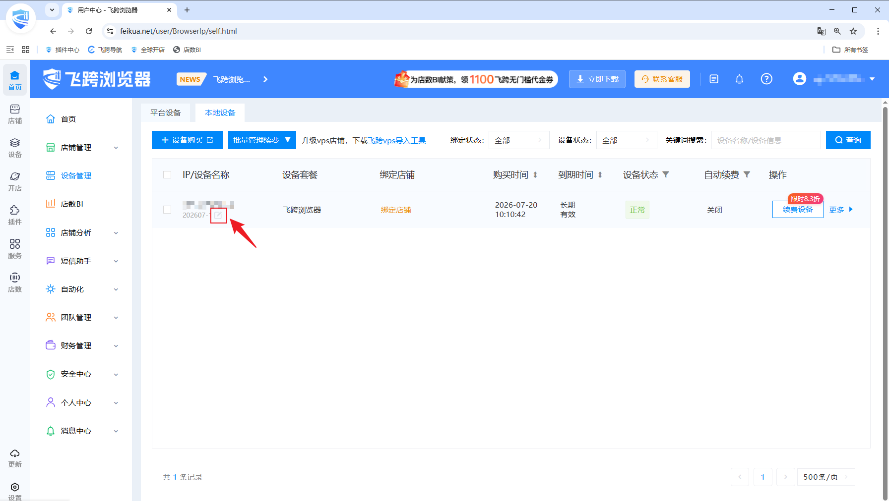Click the 联系客服 button
The image size is (889, 501).
click(x=662, y=79)
